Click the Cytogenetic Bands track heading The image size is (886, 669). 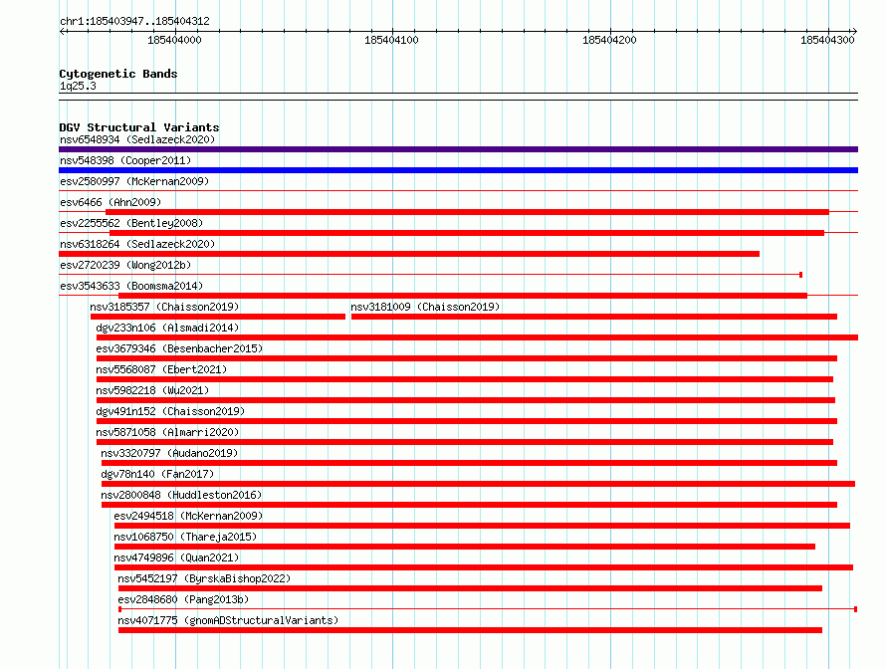pos(118,74)
